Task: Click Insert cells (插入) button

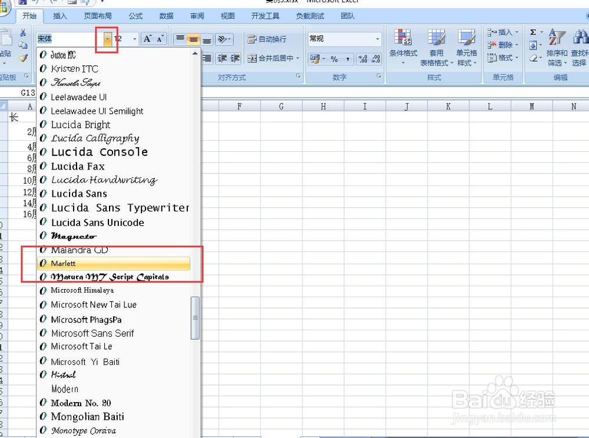Action: pos(502,32)
